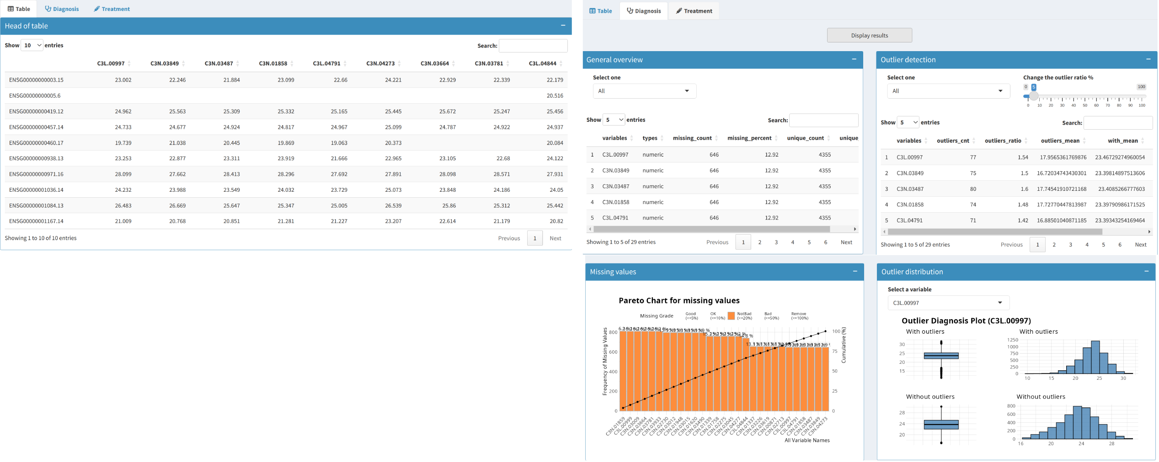The height and width of the screenshot is (462, 1159).
Task: Collapse the Missing values box
Action: click(855, 272)
